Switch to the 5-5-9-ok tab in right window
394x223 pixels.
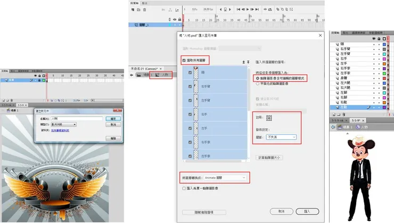tap(339, 120)
